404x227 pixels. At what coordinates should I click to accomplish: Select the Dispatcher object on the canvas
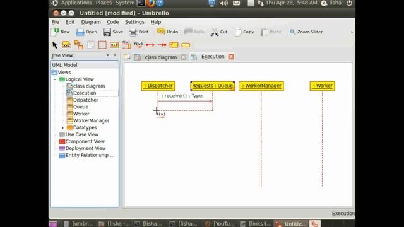point(158,86)
